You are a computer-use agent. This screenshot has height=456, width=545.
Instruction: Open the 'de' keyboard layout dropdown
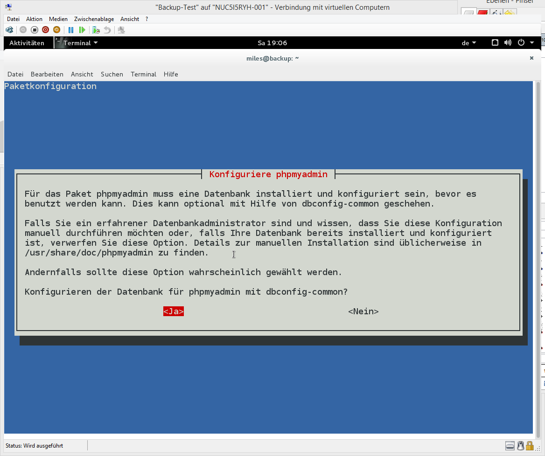[469, 43]
